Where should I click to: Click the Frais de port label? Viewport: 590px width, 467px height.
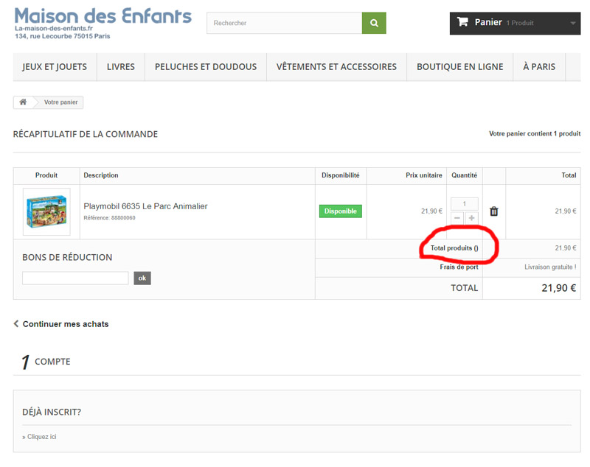[x=459, y=267]
